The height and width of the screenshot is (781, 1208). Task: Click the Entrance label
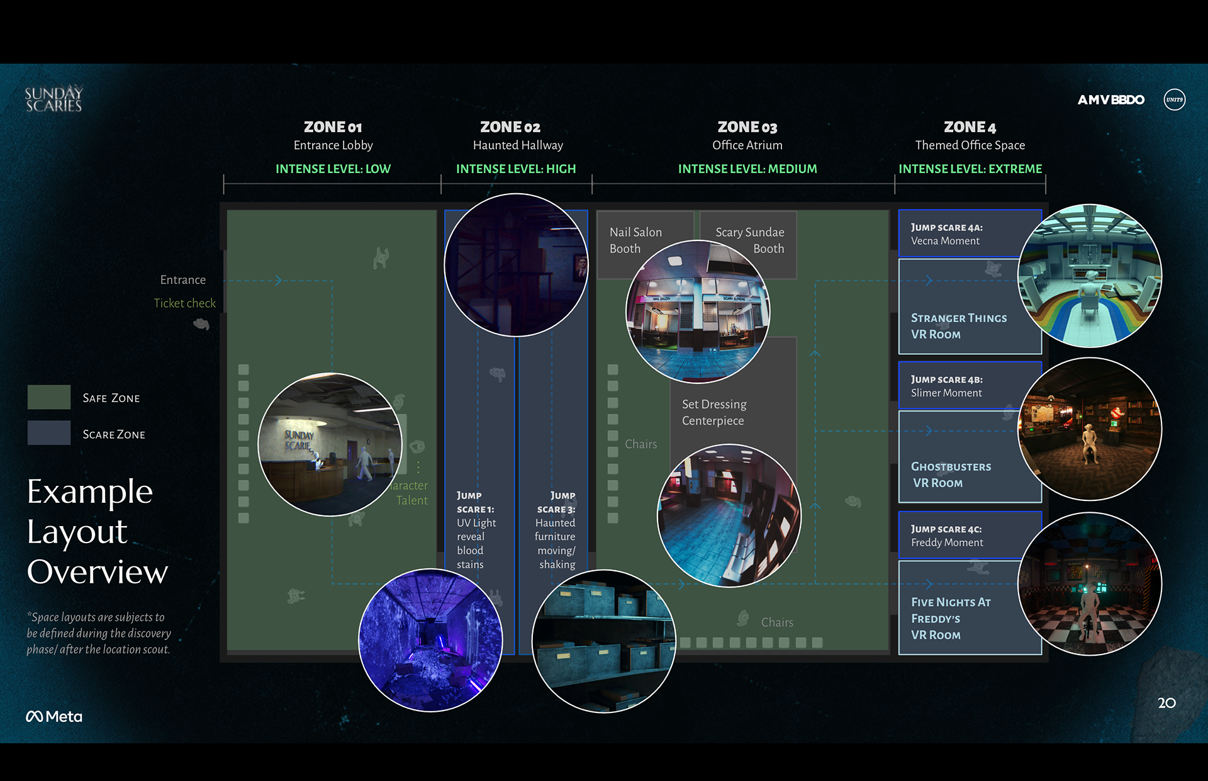(182, 279)
